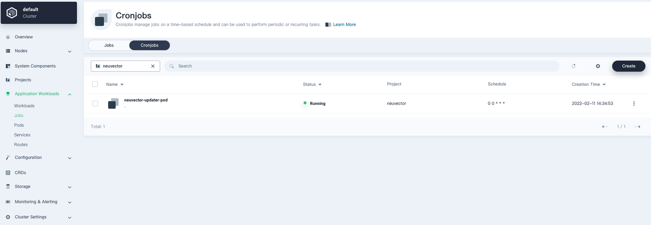Open Pods in the sidebar
Viewport: 651px width, 225px height.
pyautogui.click(x=19, y=125)
